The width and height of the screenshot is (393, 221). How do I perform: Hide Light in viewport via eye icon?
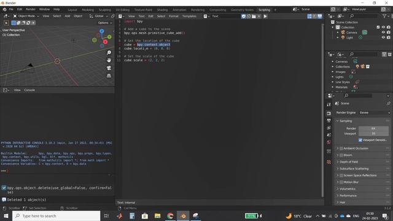[x=383, y=37]
